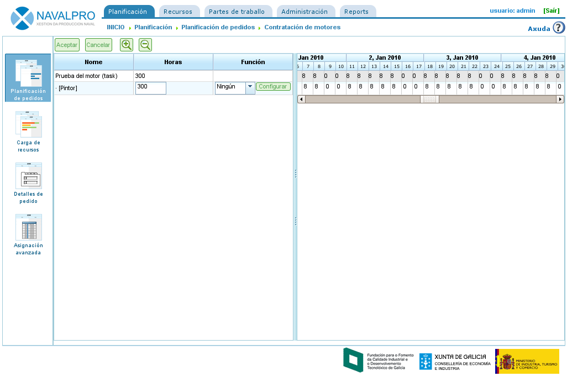Open the Axuda help question mark icon
Viewport: 567px width, 376px height.
pyautogui.click(x=559, y=28)
